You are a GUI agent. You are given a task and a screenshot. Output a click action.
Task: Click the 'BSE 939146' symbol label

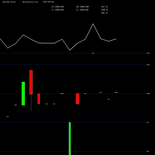point(49,2)
